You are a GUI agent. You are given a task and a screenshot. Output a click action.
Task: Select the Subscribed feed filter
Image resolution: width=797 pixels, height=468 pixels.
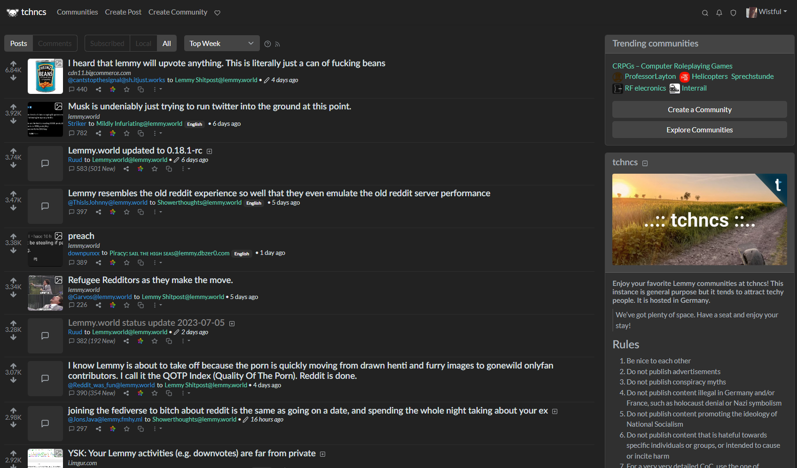click(x=107, y=43)
